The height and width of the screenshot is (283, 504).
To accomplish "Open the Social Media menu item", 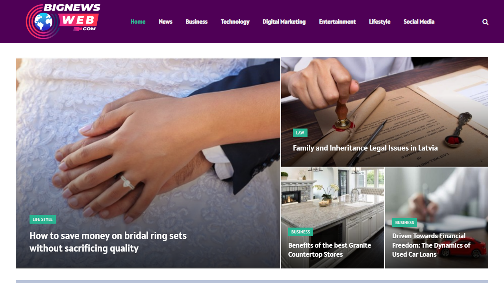I will 419,22.
